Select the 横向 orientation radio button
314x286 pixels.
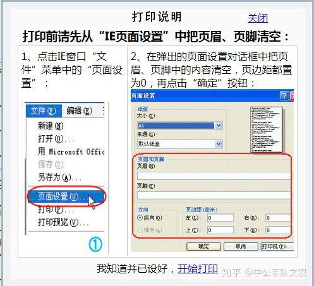point(140,230)
